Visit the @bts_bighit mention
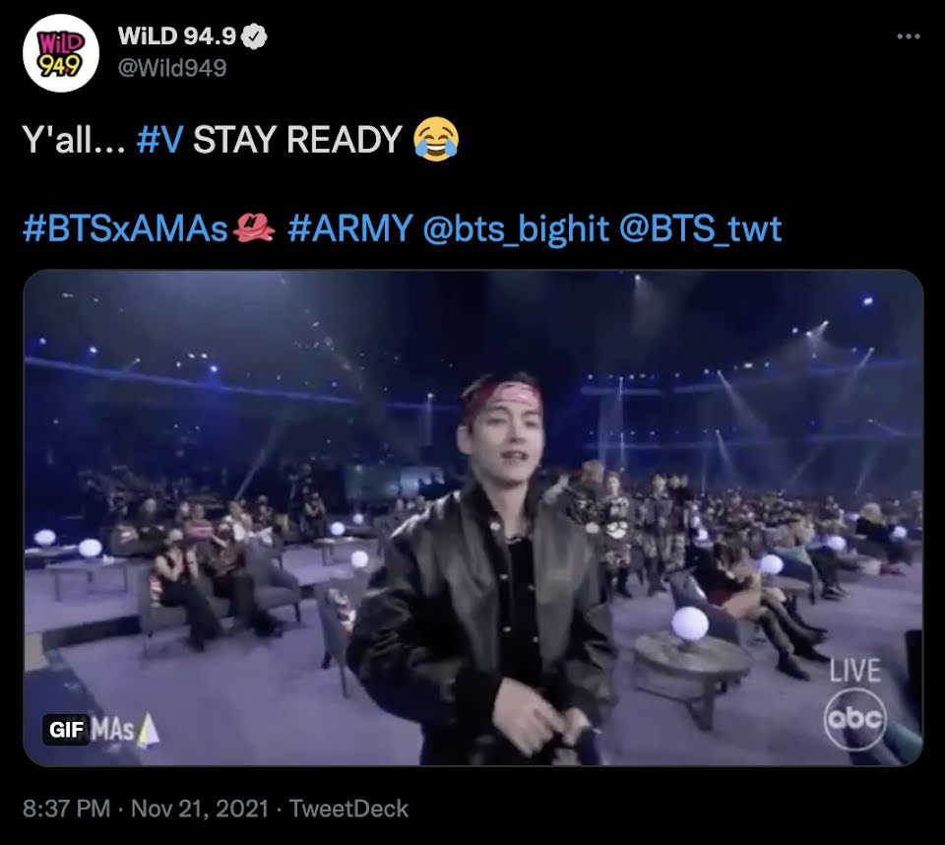The height and width of the screenshot is (845, 945). [x=516, y=229]
